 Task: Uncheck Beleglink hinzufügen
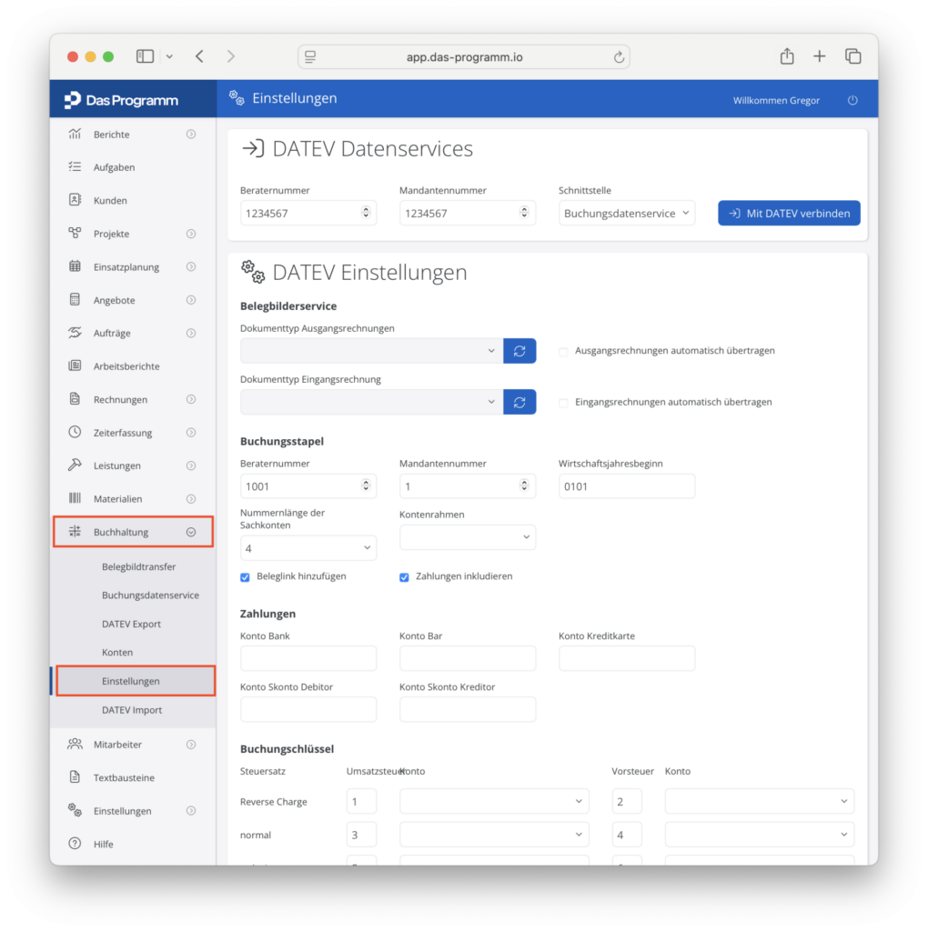tap(244, 576)
